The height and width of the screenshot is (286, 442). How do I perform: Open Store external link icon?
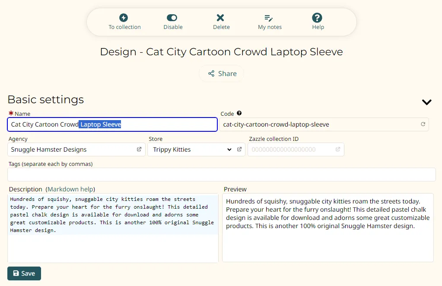tap(239, 149)
